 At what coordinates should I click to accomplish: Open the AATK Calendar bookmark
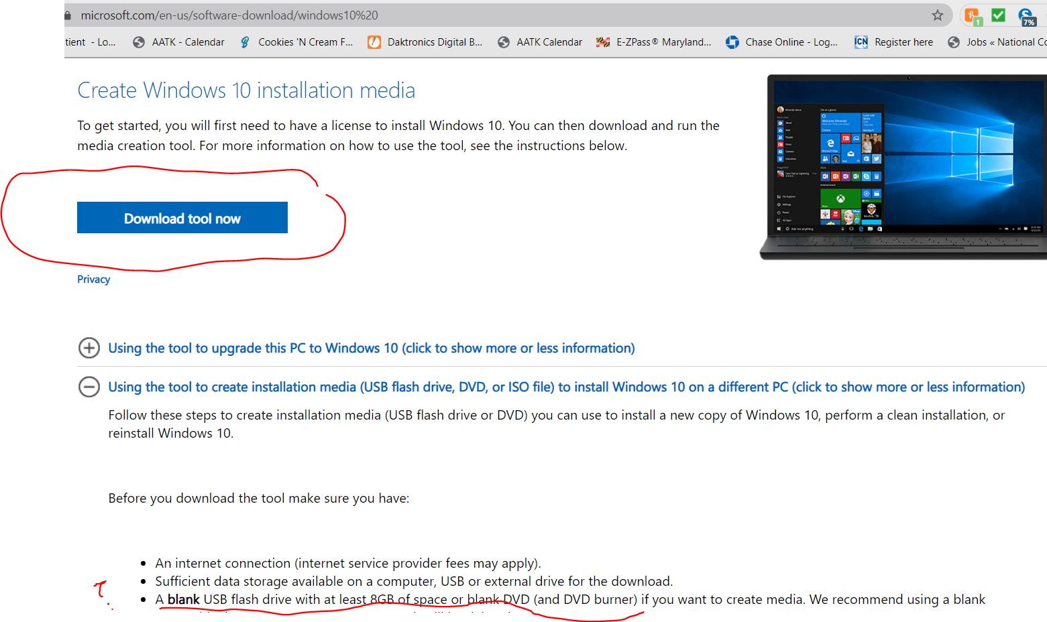[540, 42]
